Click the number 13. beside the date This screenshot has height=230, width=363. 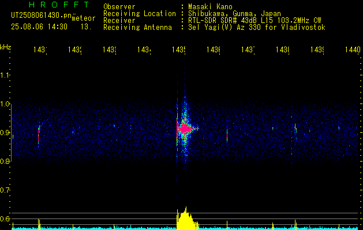pos(86,27)
